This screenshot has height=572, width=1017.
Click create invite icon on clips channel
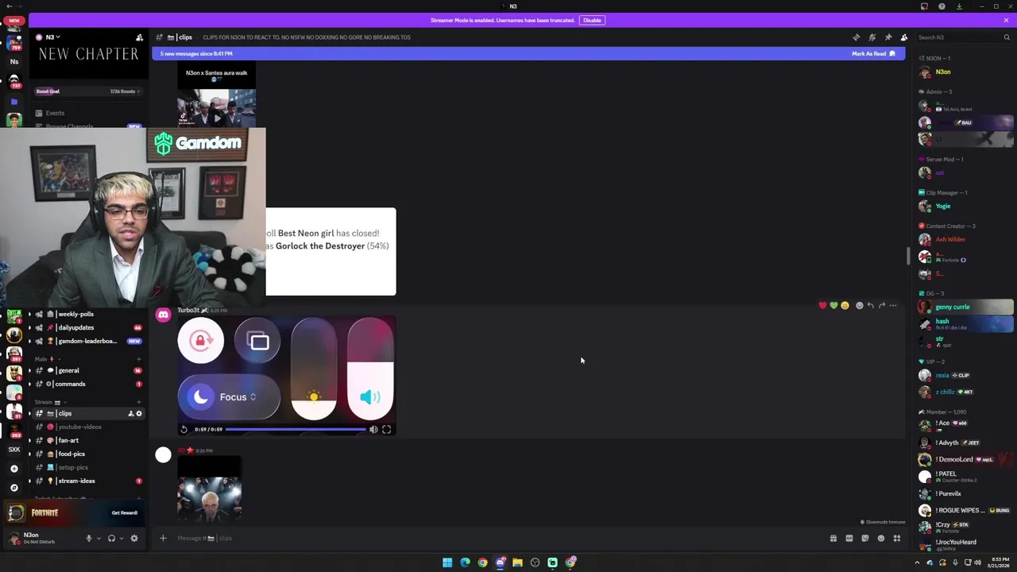[x=131, y=413]
